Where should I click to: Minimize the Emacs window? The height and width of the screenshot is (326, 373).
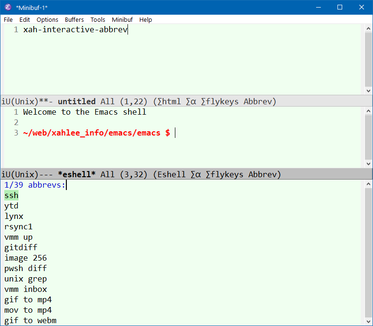(x=318, y=8)
